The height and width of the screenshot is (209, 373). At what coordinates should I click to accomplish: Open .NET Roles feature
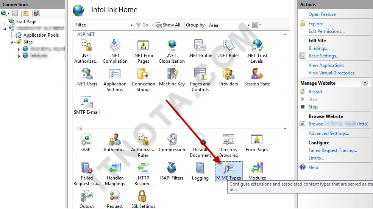point(229,49)
